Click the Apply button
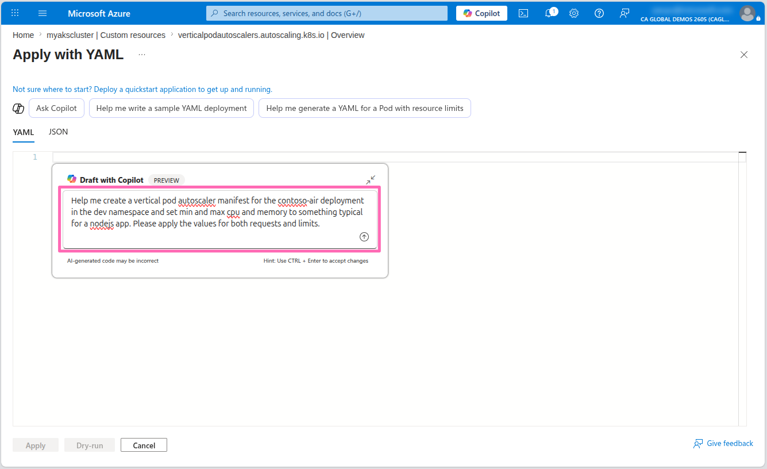The width and height of the screenshot is (767, 469). 36,445
